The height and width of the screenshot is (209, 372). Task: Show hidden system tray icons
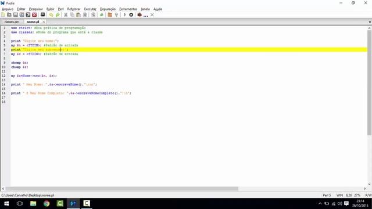click(x=320, y=204)
